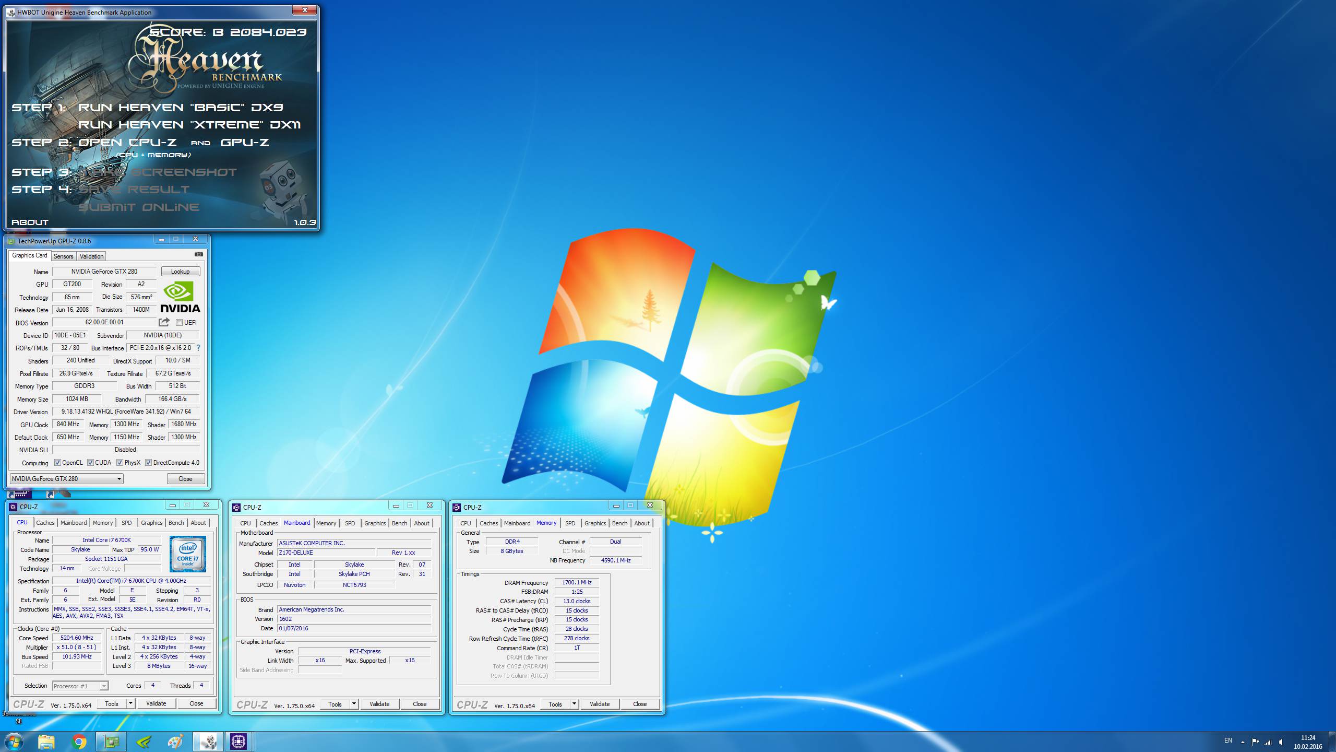The width and height of the screenshot is (1336, 752).
Task: Show hidden system tray icons
Action: 1243,742
